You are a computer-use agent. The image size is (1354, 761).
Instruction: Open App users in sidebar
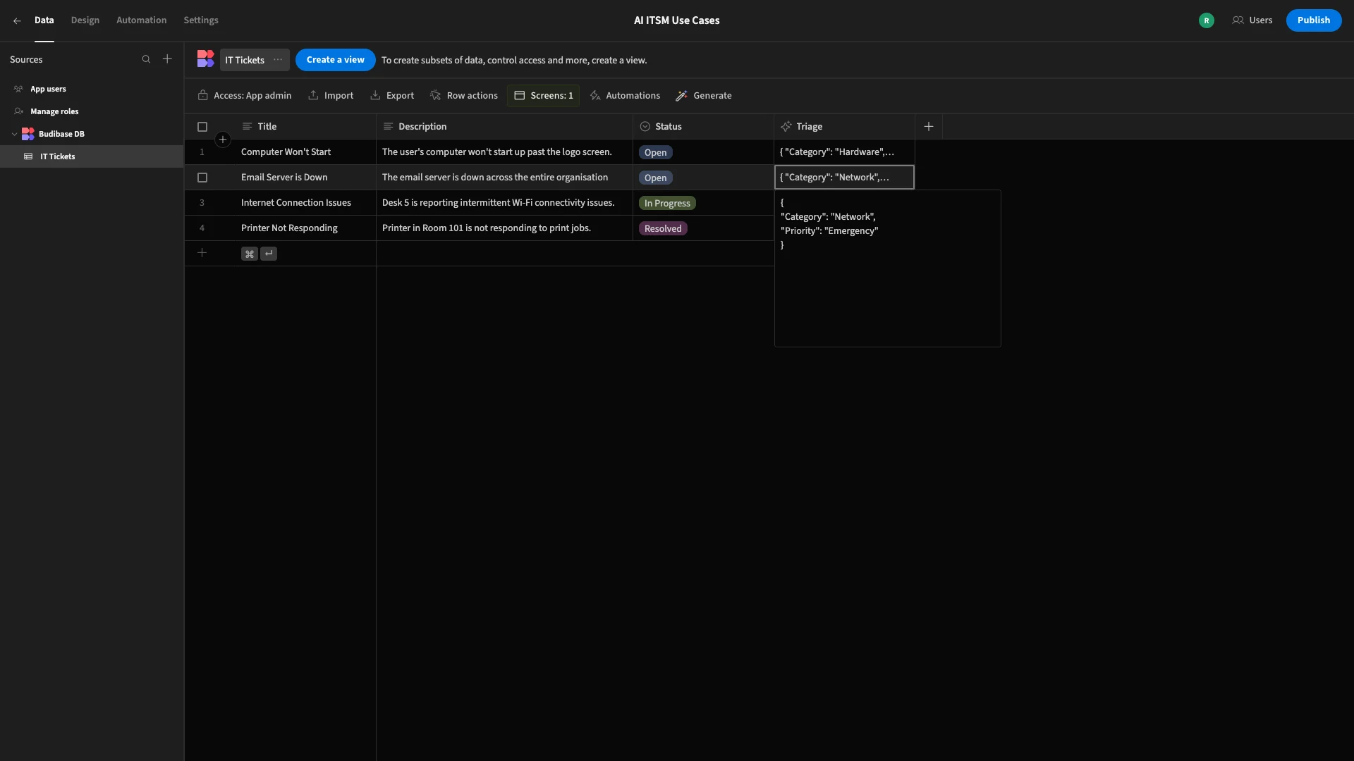click(48, 89)
